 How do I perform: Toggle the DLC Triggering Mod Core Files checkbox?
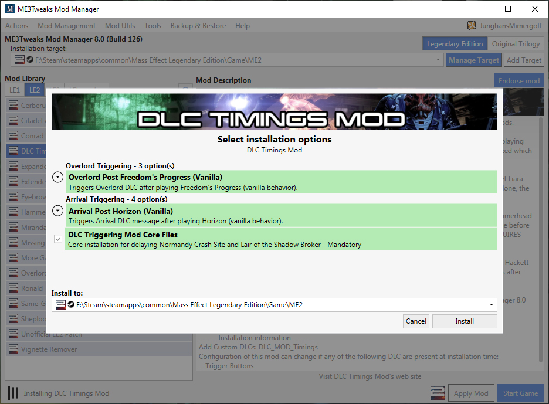coord(58,239)
